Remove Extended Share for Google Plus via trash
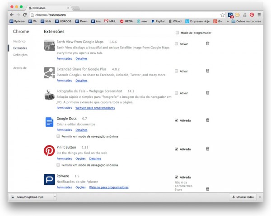The height and width of the screenshot is (216, 271). coord(208,71)
